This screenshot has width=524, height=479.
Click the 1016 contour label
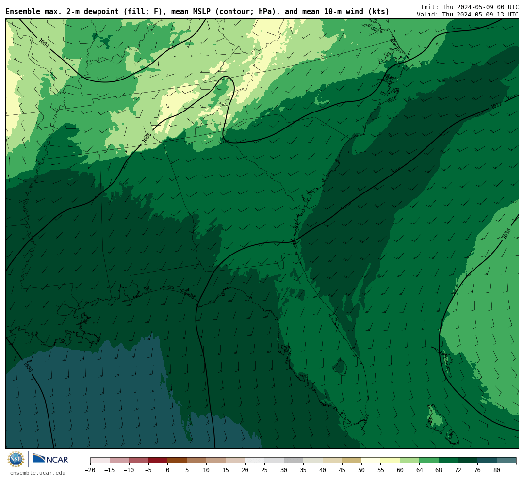507,234
